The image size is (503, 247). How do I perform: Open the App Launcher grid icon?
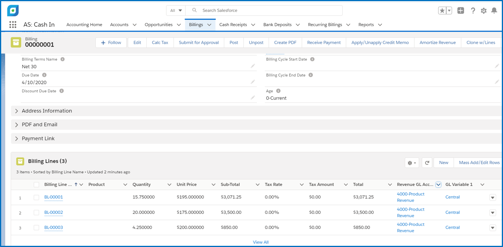click(13, 25)
